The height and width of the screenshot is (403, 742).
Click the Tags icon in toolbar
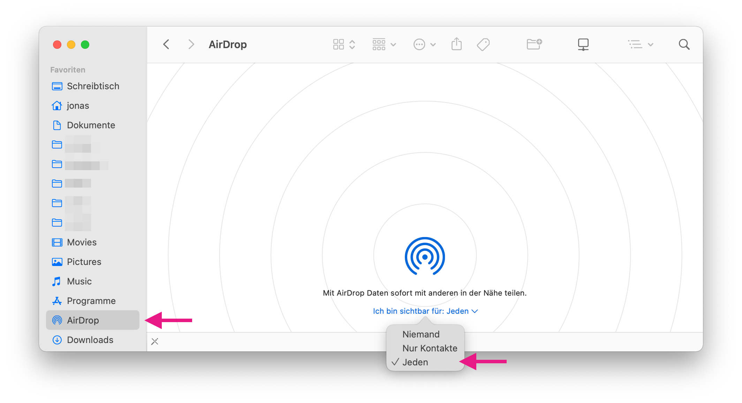483,44
